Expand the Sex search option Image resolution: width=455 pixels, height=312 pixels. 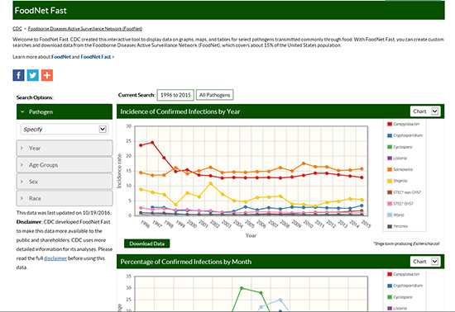(65, 182)
